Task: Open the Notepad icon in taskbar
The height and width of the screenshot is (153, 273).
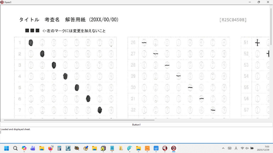Action: [112, 148]
